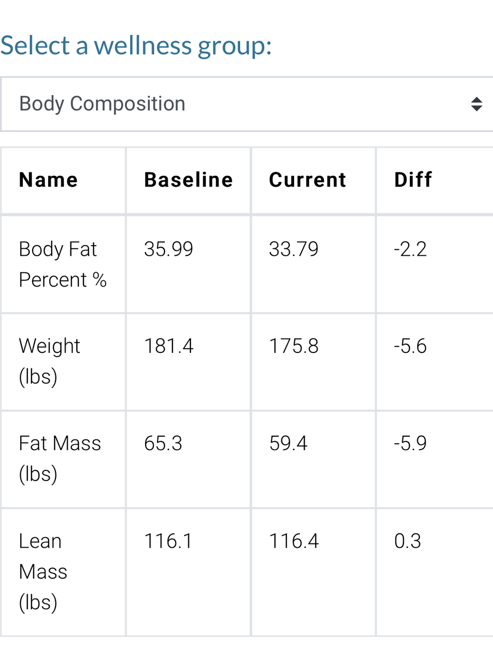Click the 175.8 current weight value
This screenshot has width=493, height=654.
[293, 346]
